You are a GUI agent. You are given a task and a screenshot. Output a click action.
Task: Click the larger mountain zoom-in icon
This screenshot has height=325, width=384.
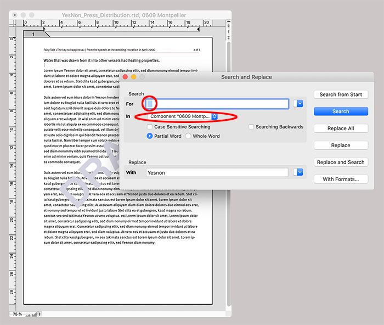point(35,314)
